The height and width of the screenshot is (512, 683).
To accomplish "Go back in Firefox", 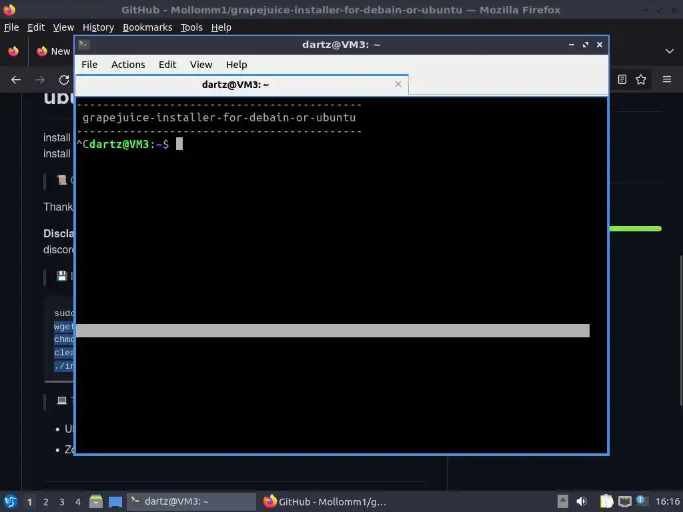I will (x=16, y=80).
